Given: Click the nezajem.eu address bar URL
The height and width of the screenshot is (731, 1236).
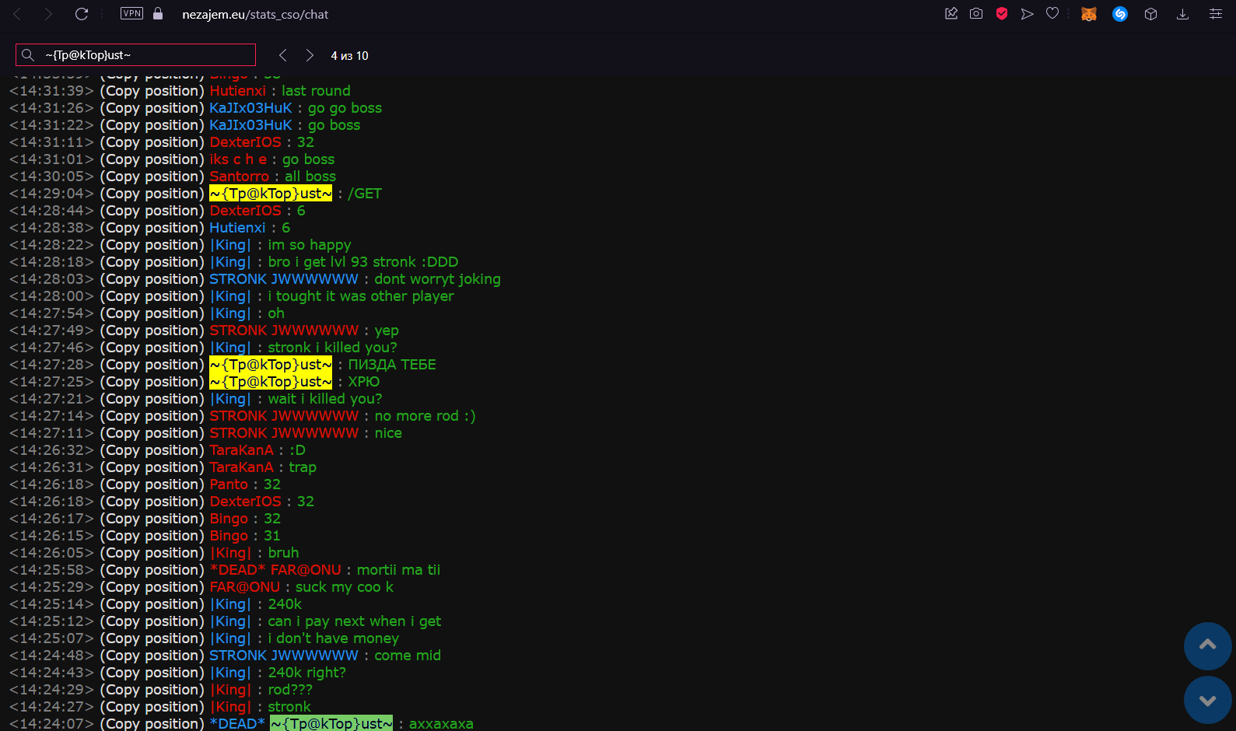Looking at the screenshot, I should coord(255,15).
